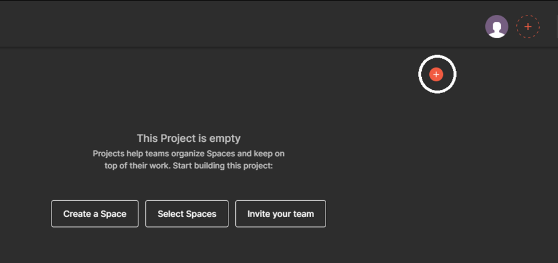Choose existing Spaces for this project
This screenshot has height=263, width=558.
(x=187, y=214)
